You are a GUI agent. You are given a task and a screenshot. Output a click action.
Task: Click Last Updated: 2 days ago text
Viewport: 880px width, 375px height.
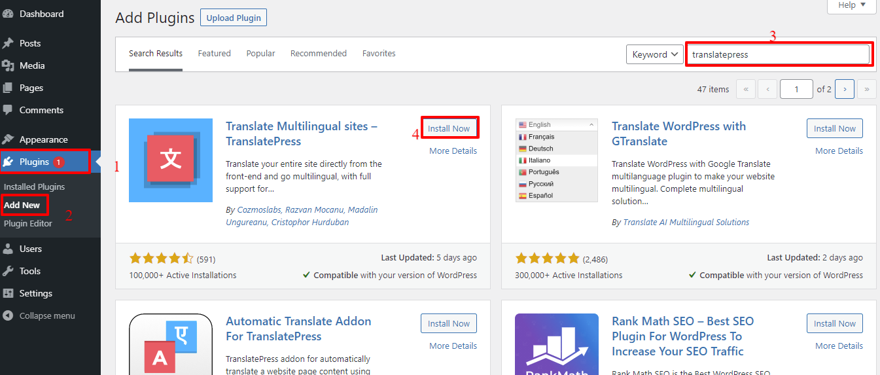coord(815,258)
